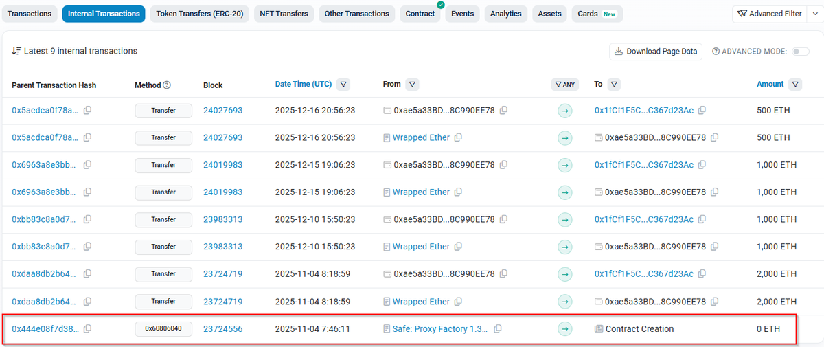824x347 pixels.
Task: Open 0x1fCf1F5C...C367d23Ac in the 15:50:23 row
Action: pos(644,220)
